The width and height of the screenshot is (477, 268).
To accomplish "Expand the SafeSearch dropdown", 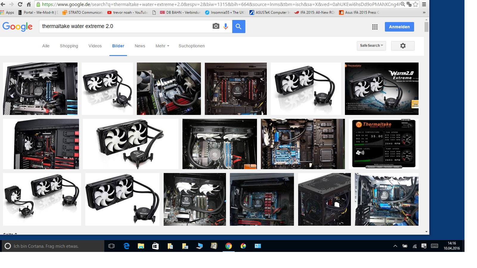I will [x=371, y=46].
